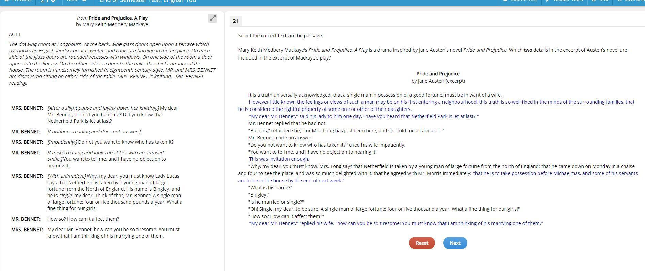Click the excerpt line "Oh! Single, my dear, to be sure!"

pyautogui.click(x=384, y=209)
